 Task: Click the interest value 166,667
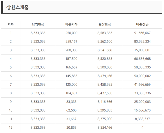[71, 67]
